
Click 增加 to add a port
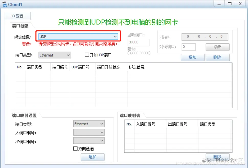point(193,57)
